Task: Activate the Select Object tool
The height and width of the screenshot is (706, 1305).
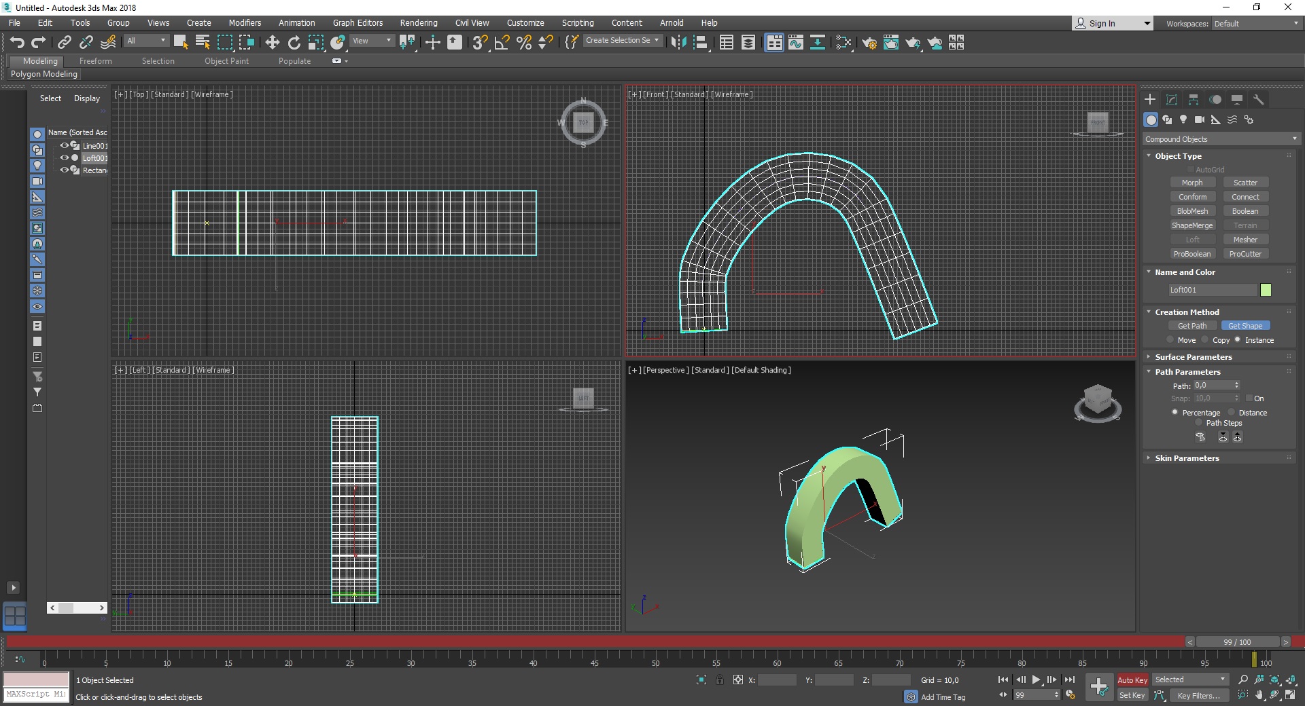Action: pyautogui.click(x=180, y=43)
